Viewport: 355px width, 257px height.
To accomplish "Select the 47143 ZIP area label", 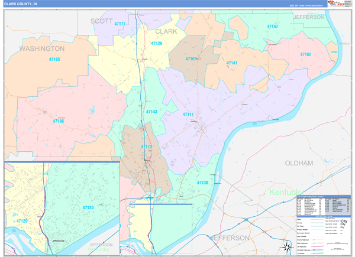I will coord(151,112).
